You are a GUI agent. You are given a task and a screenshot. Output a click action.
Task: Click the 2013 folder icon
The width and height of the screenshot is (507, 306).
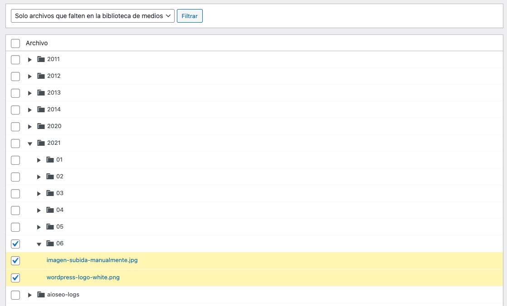41,93
